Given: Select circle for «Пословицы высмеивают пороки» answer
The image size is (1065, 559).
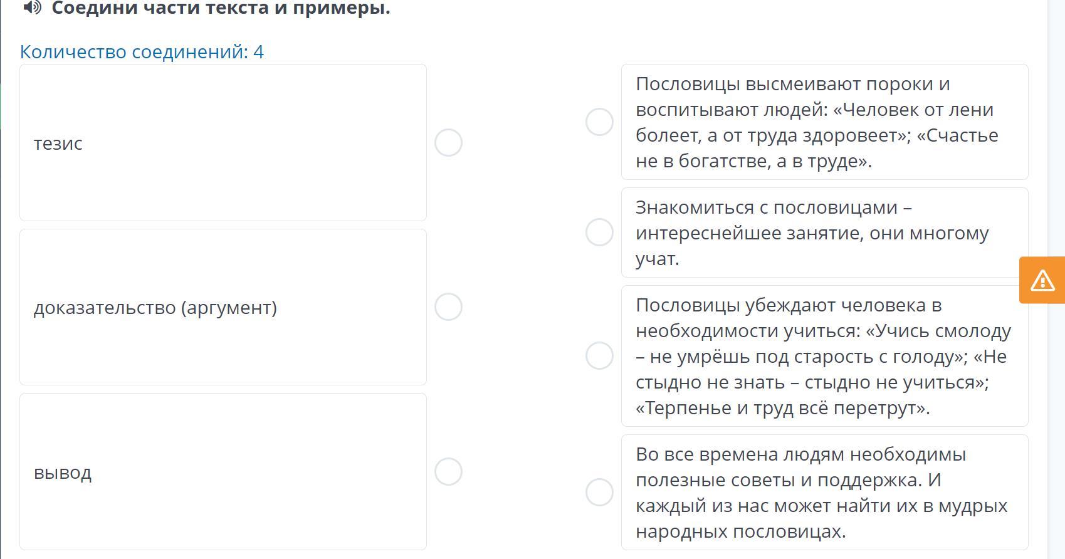Looking at the screenshot, I should 599,122.
